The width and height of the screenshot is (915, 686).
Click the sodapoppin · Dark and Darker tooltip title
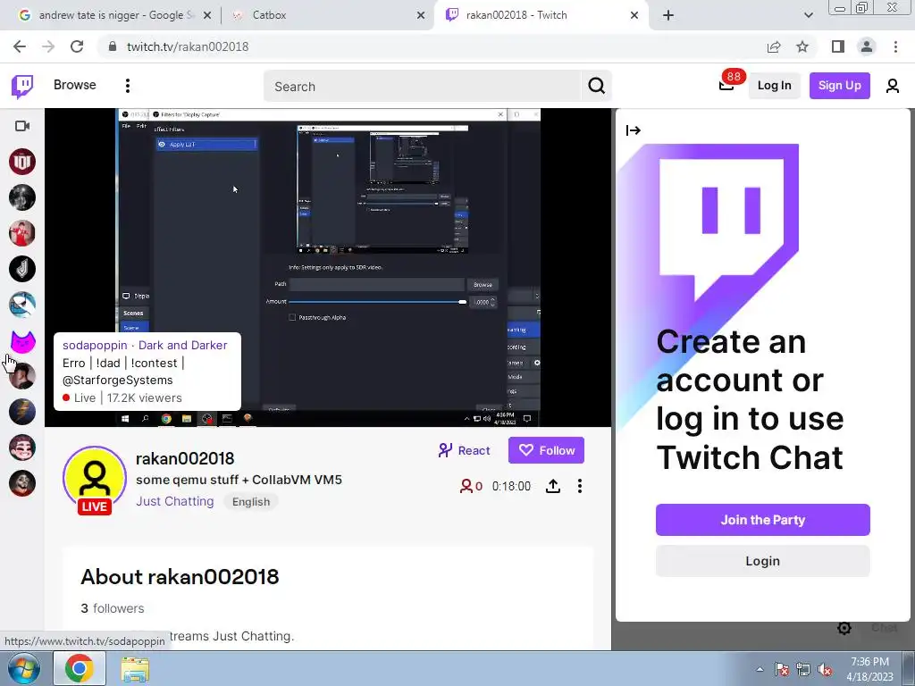[145, 346]
